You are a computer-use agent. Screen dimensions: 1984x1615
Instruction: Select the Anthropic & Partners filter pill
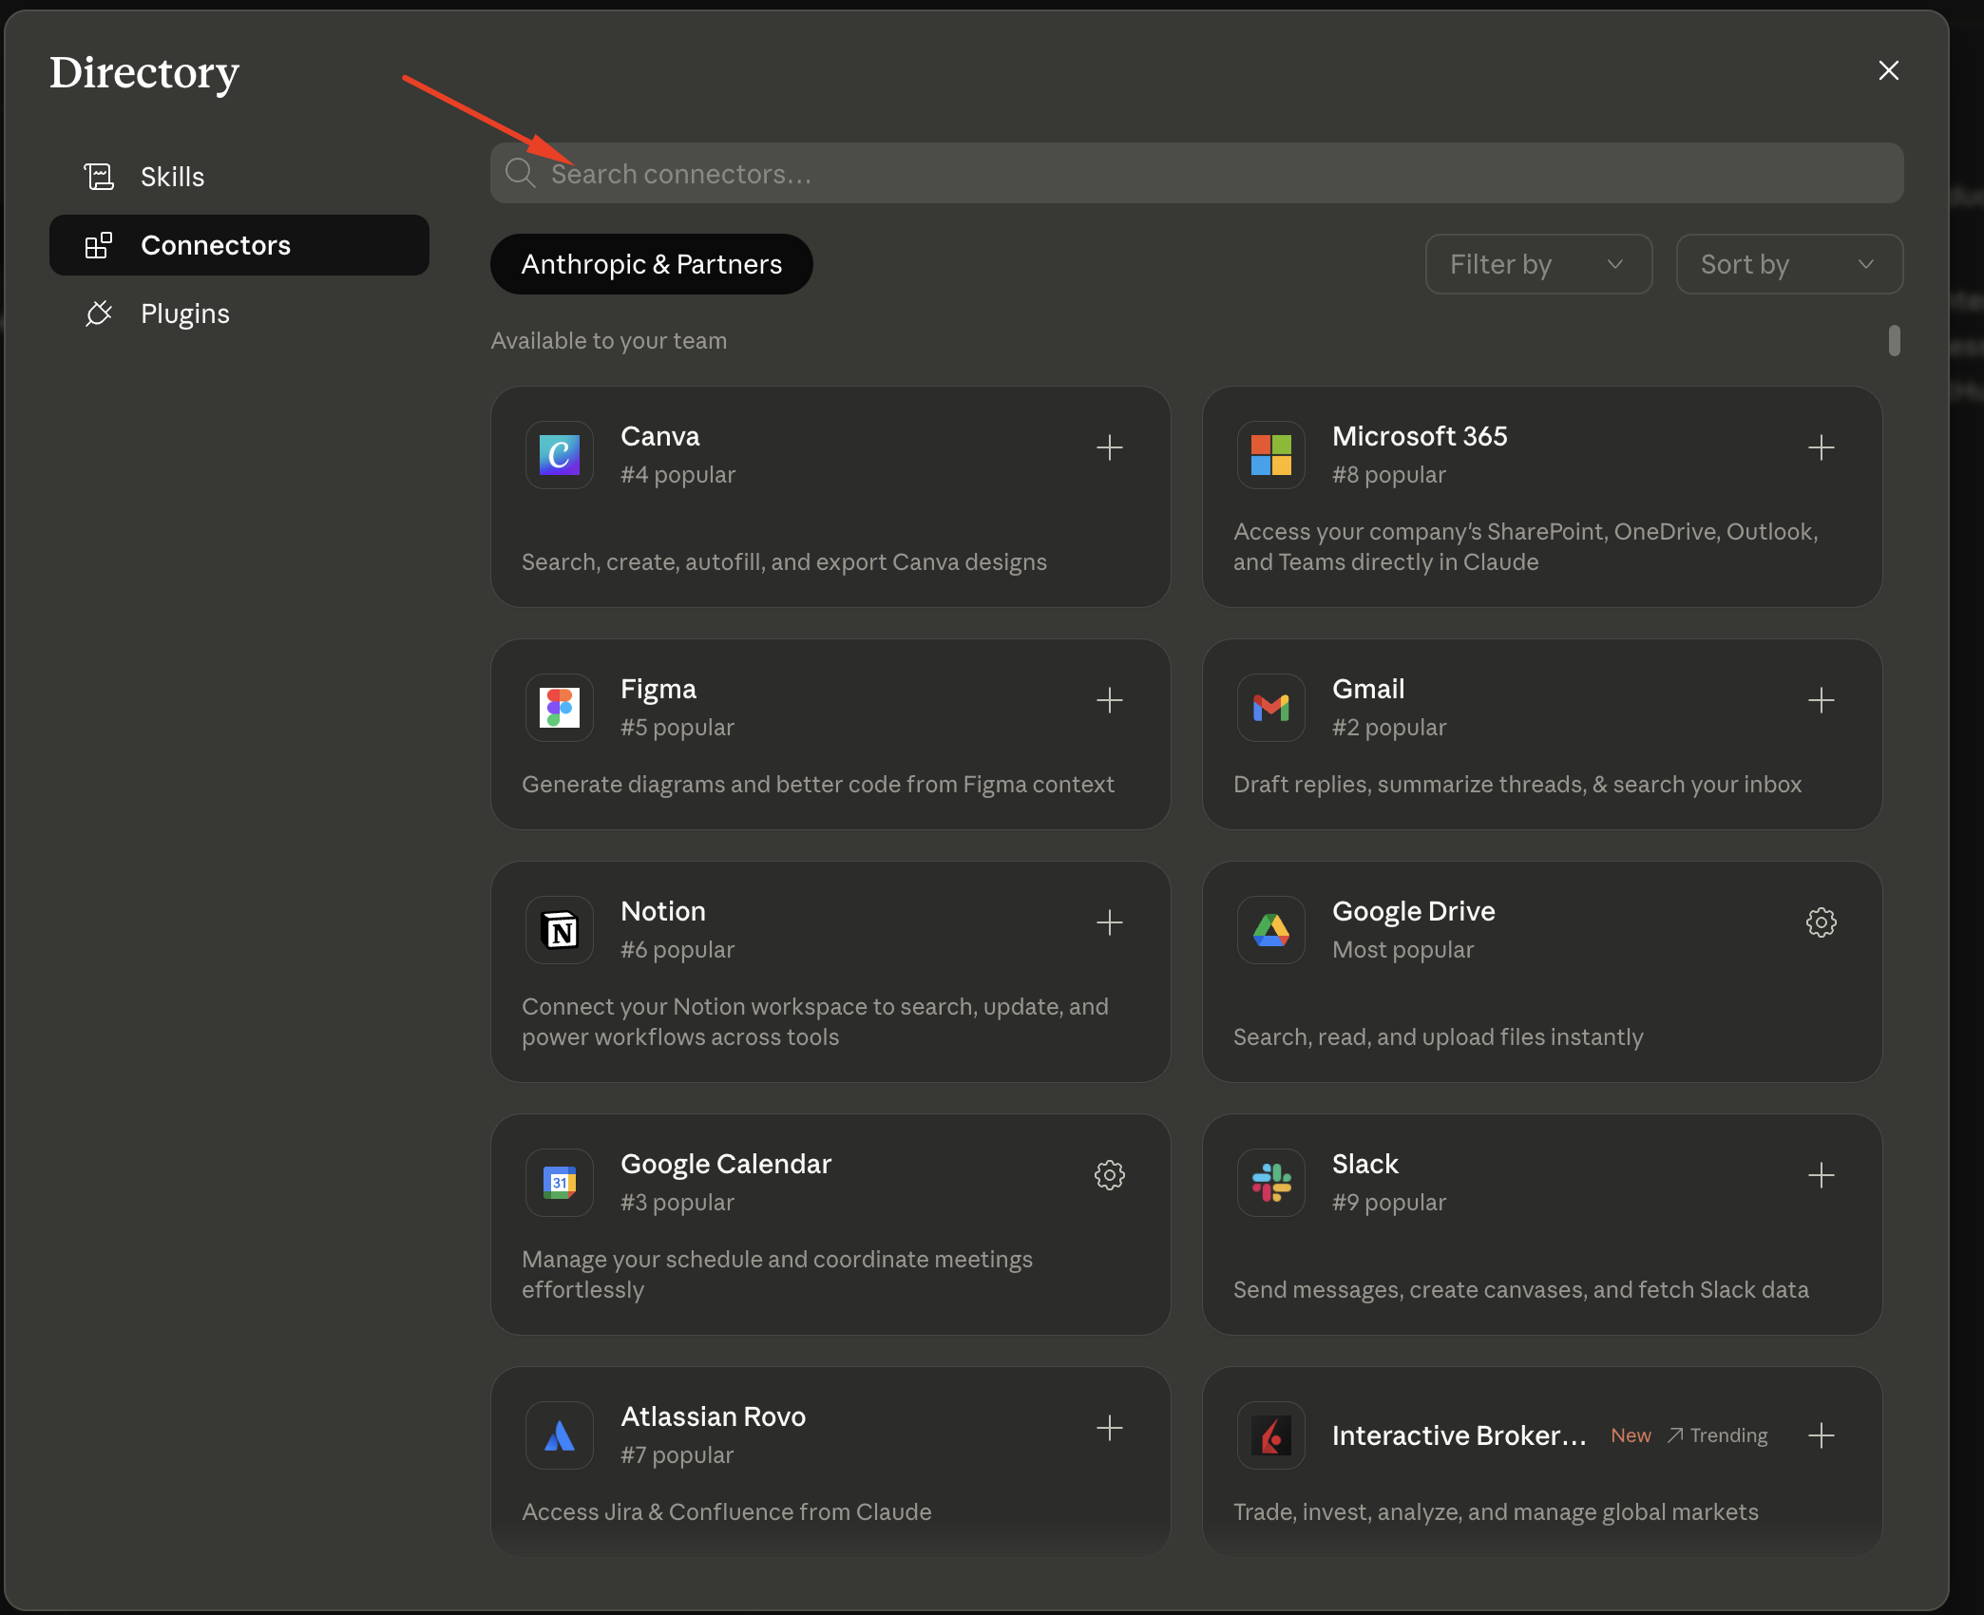[652, 264]
